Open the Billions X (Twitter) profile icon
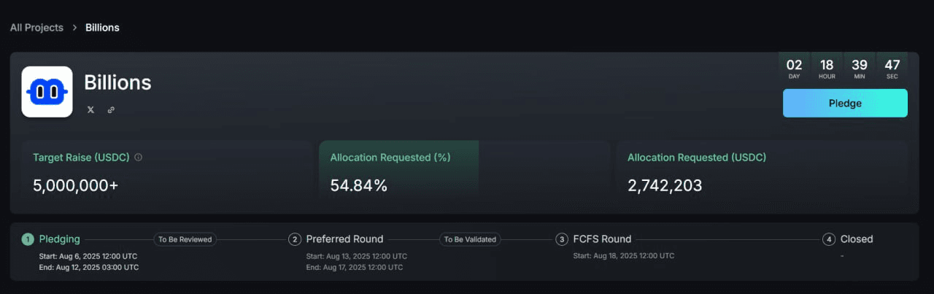This screenshot has width=934, height=294. (x=90, y=110)
